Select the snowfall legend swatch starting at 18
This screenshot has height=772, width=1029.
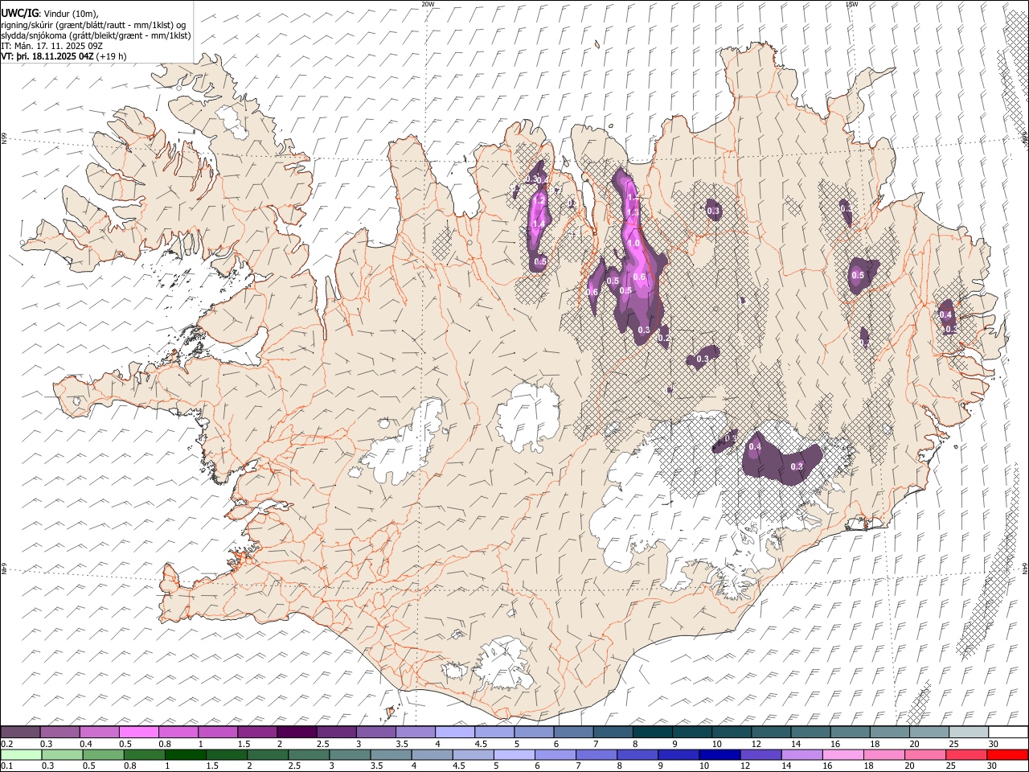tap(888, 732)
